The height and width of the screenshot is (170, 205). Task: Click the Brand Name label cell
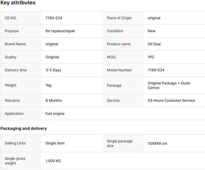pyautogui.click(x=21, y=44)
